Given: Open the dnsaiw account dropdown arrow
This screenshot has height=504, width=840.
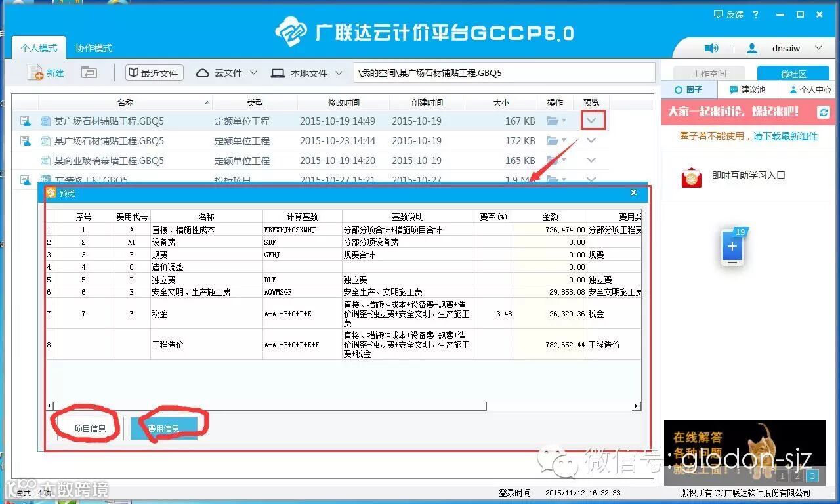Looking at the screenshot, I should coord(818,48).
